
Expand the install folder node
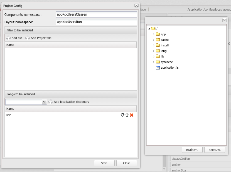(153, 46)
